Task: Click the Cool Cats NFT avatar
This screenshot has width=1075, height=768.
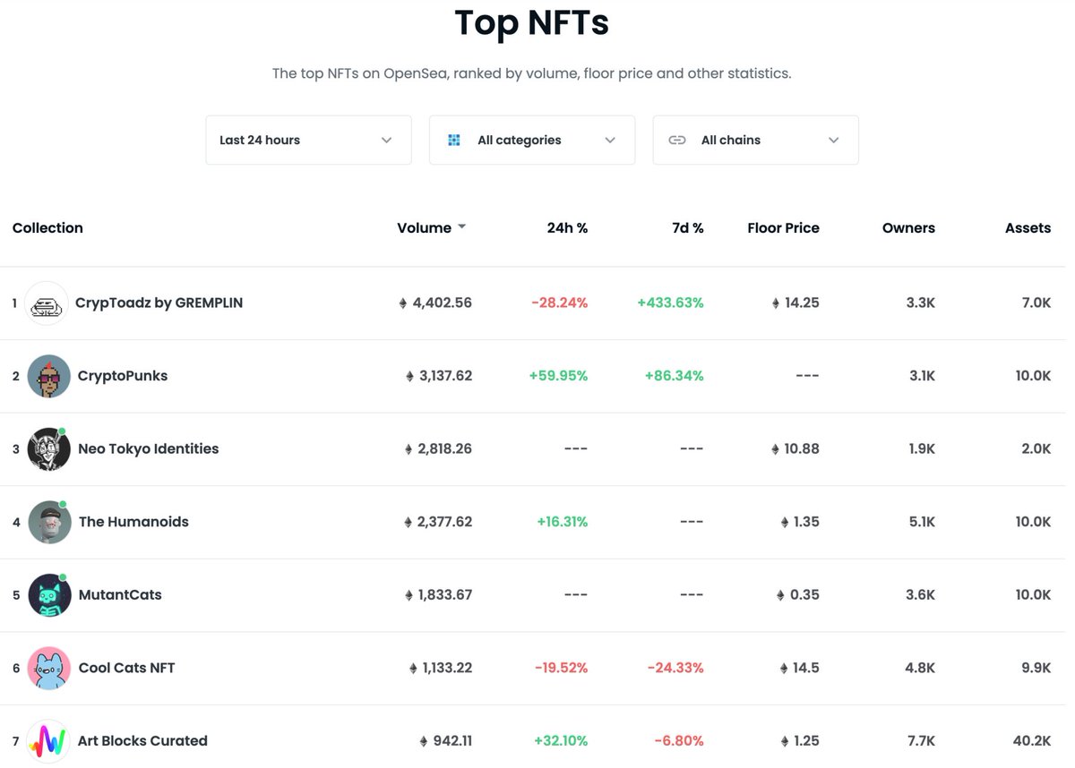Action: point(48,668)
